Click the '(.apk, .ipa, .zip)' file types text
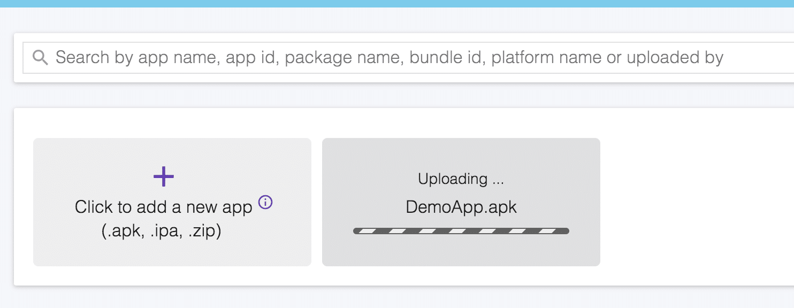Image resolution: width=794 pixels, height=308 pixels. (161, 232)
